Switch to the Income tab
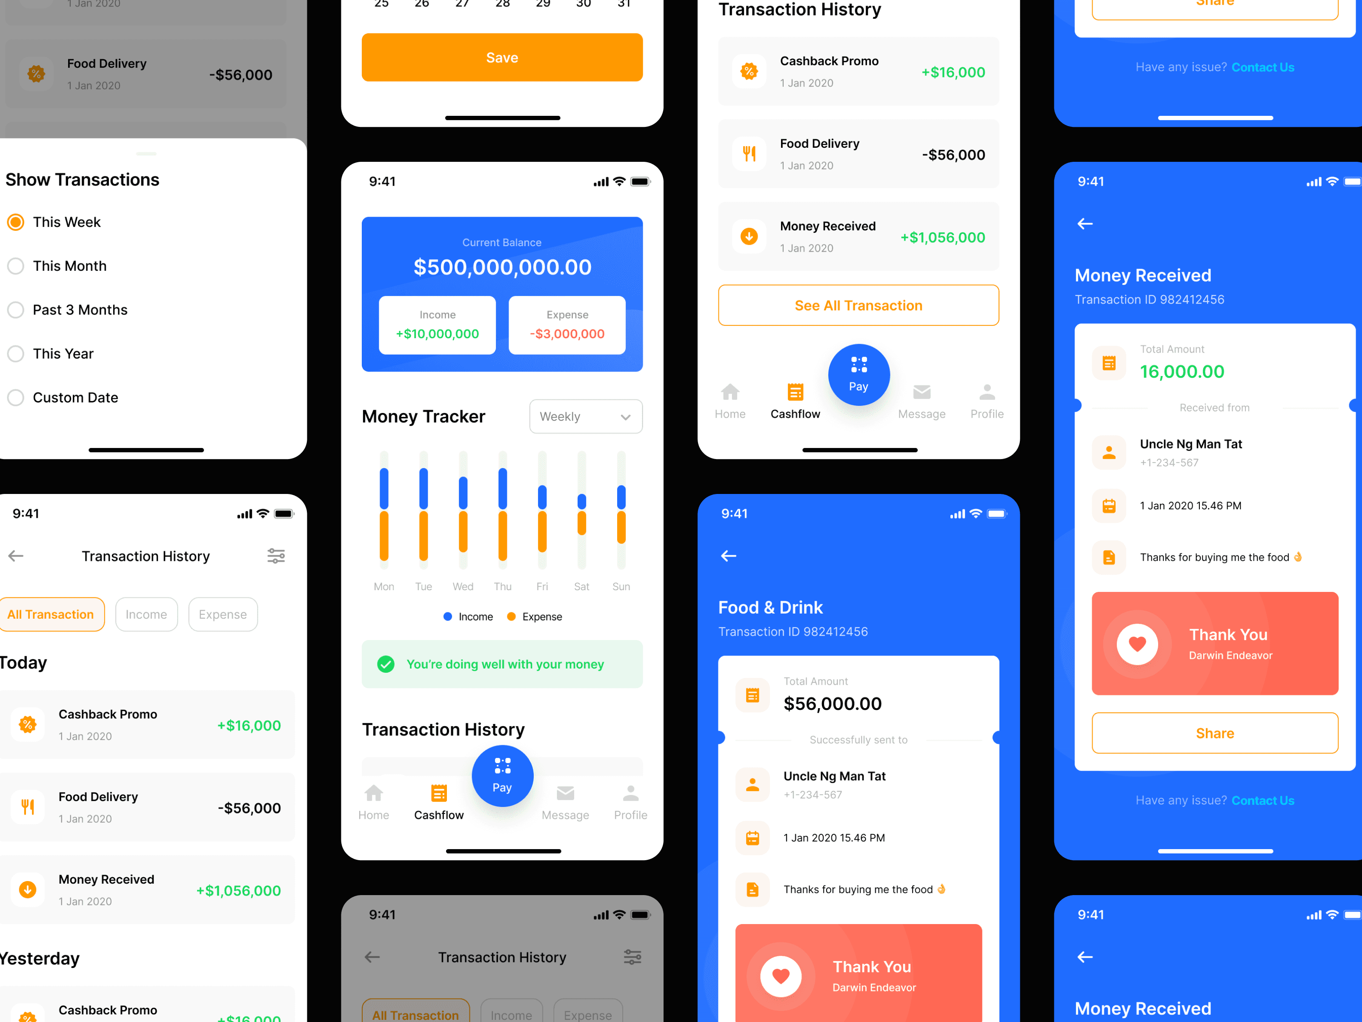 [x=146, y=614]
